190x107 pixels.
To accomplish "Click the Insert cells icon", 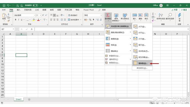I will click(134, 15).
